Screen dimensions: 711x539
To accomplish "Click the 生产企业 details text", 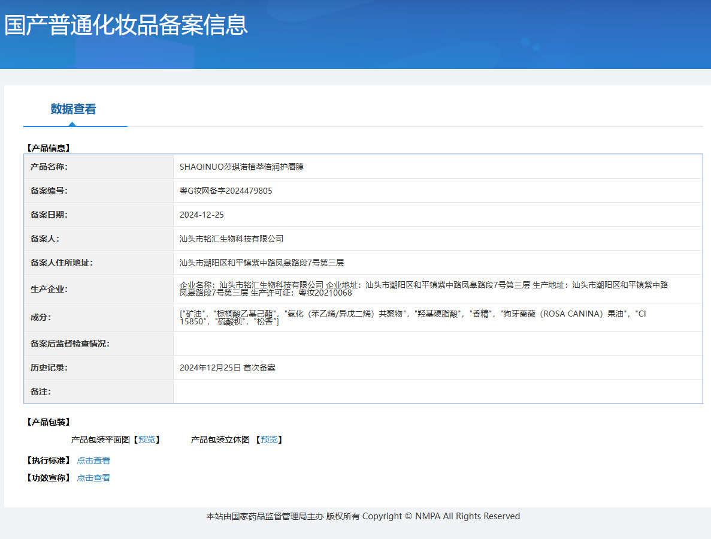I will [424, 289].
